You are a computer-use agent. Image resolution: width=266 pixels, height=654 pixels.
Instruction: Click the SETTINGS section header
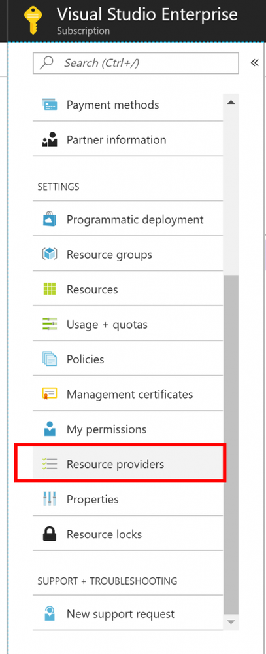(58, 187)
